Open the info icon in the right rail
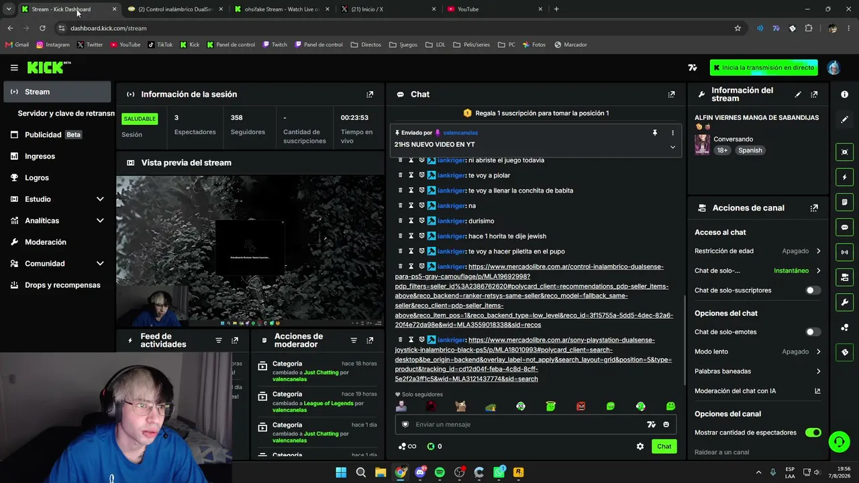859x483 pixels. [x=844, y=95]
